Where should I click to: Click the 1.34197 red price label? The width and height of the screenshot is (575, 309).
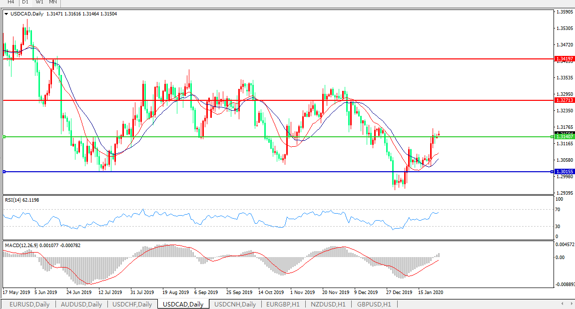[x=565, y=59]
